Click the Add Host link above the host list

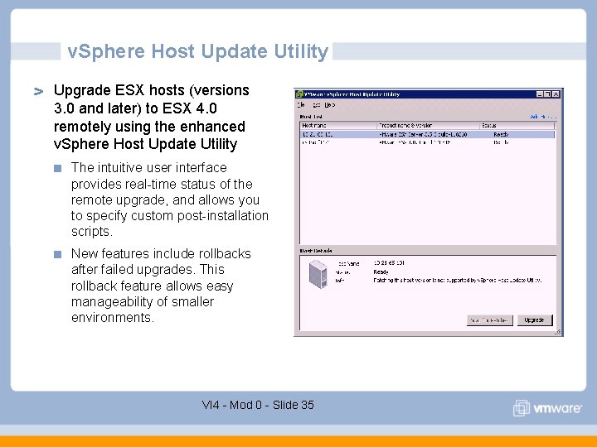(543, 117)
